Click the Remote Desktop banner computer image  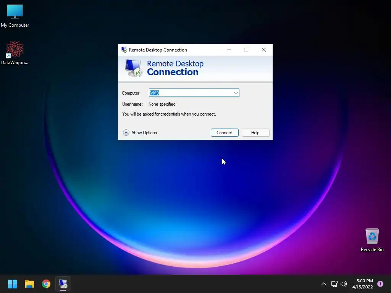(x=133, y=68)
